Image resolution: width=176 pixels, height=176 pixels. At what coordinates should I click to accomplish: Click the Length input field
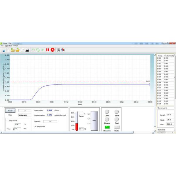(x=170, y=115)
